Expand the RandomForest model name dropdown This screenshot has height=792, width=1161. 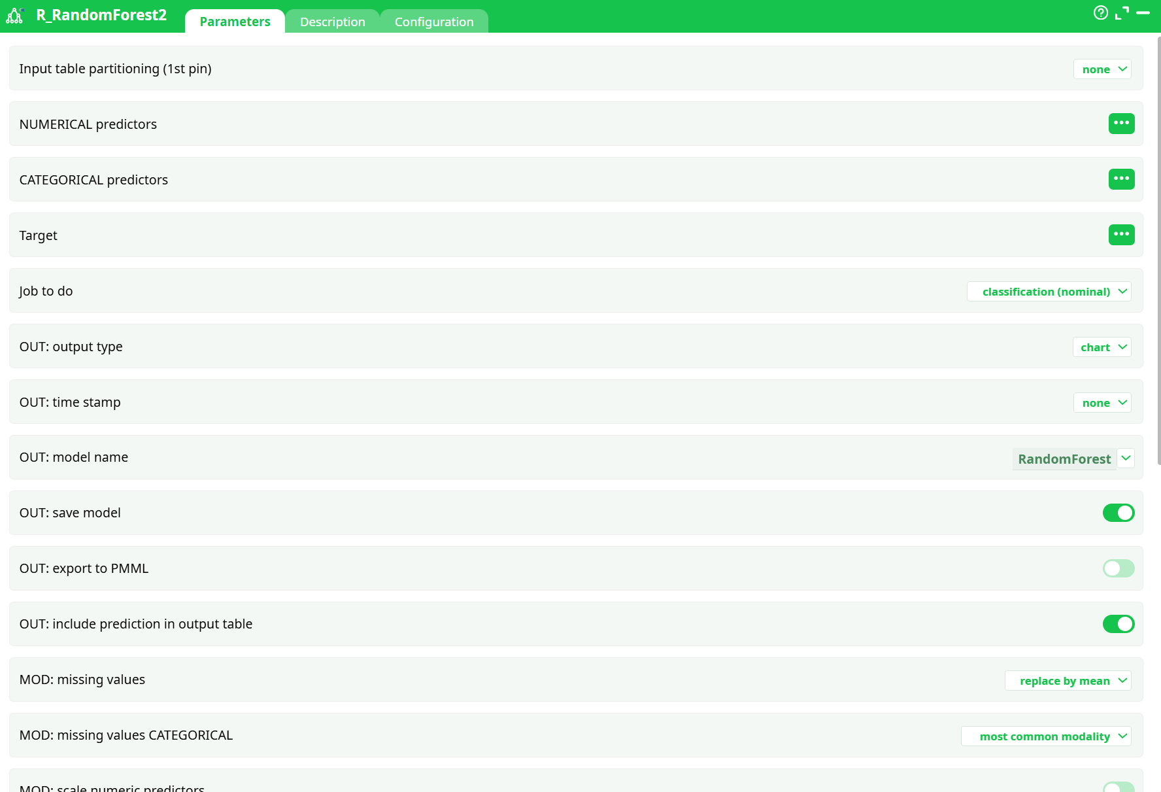1126,458
